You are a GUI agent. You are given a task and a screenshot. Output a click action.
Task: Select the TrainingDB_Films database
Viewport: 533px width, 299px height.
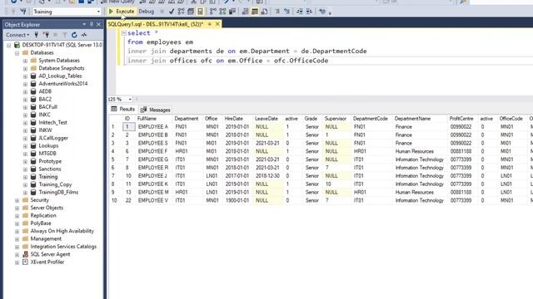point(58,192)
